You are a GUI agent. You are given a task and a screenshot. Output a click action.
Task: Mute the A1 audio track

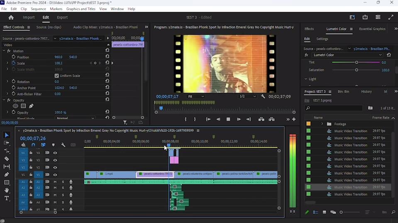click(55, 182)
